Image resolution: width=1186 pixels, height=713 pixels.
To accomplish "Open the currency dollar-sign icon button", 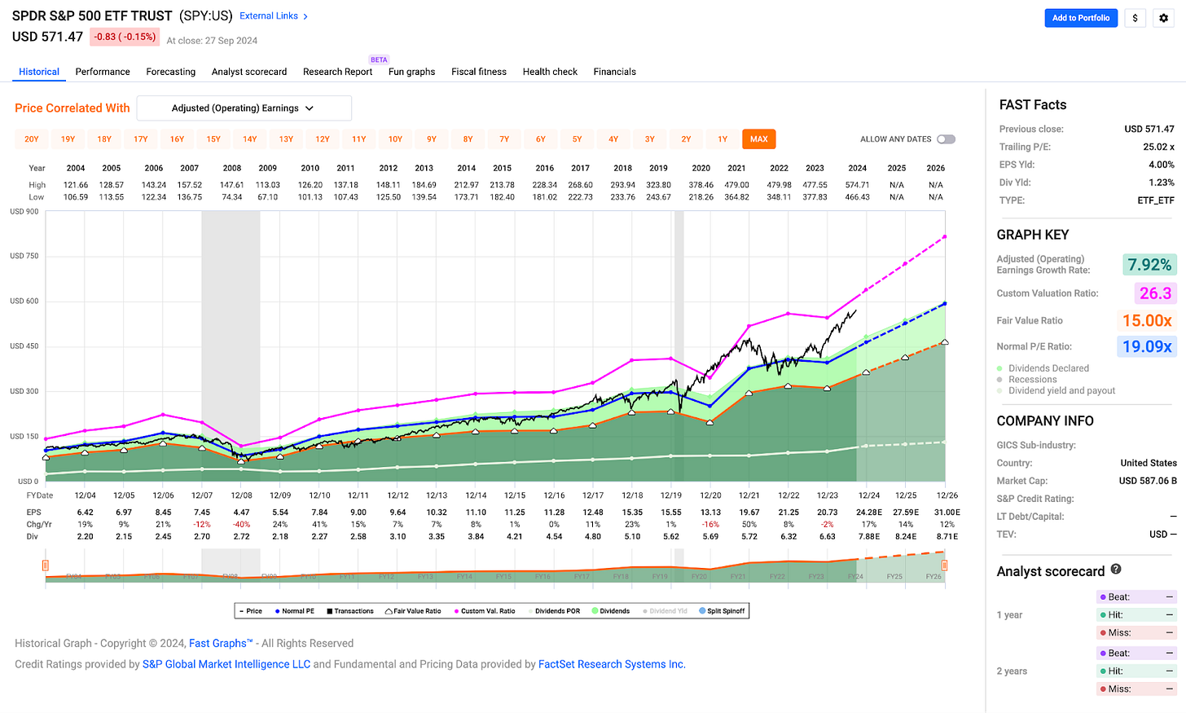I will tap(1135, 18).
